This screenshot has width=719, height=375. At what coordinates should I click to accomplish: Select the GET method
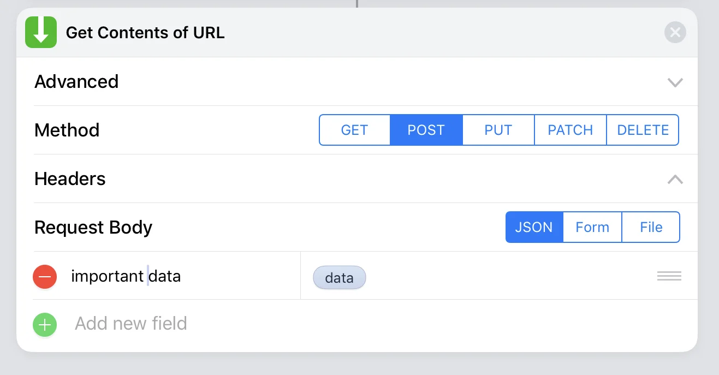[355, 130]
